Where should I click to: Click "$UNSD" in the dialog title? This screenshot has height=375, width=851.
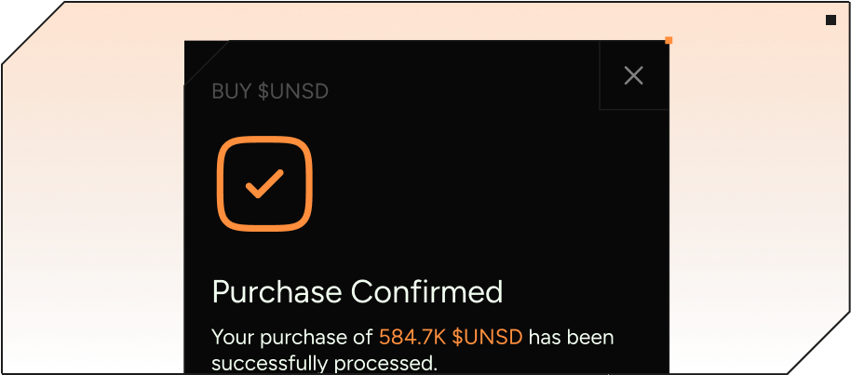293,91
